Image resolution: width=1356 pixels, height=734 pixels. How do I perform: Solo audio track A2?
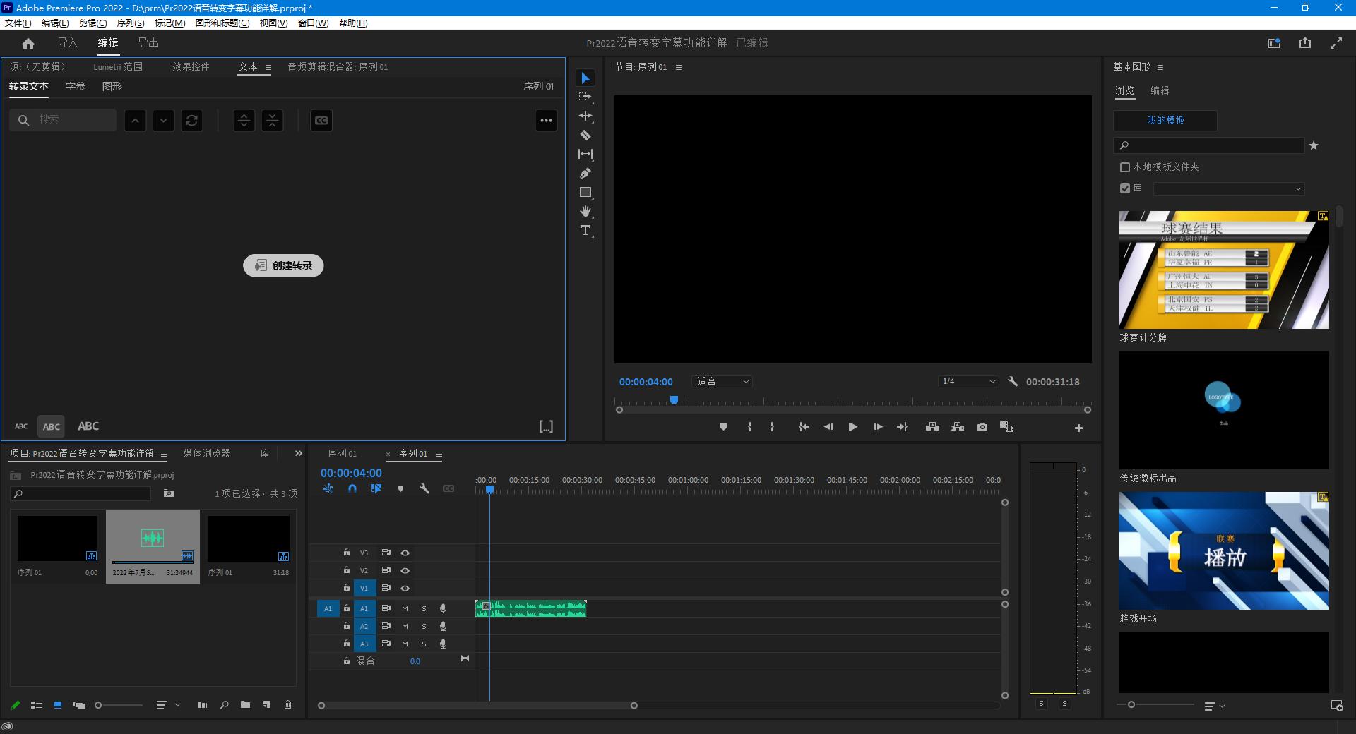point(424,626)
